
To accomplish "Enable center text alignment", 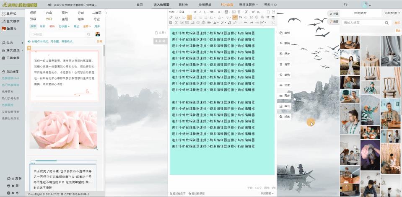I will [x=195, y=17].
